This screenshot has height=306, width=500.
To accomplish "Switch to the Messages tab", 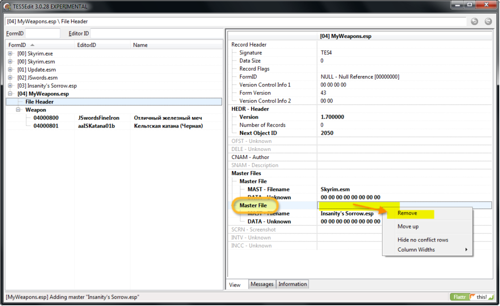I will pos(262,284).
